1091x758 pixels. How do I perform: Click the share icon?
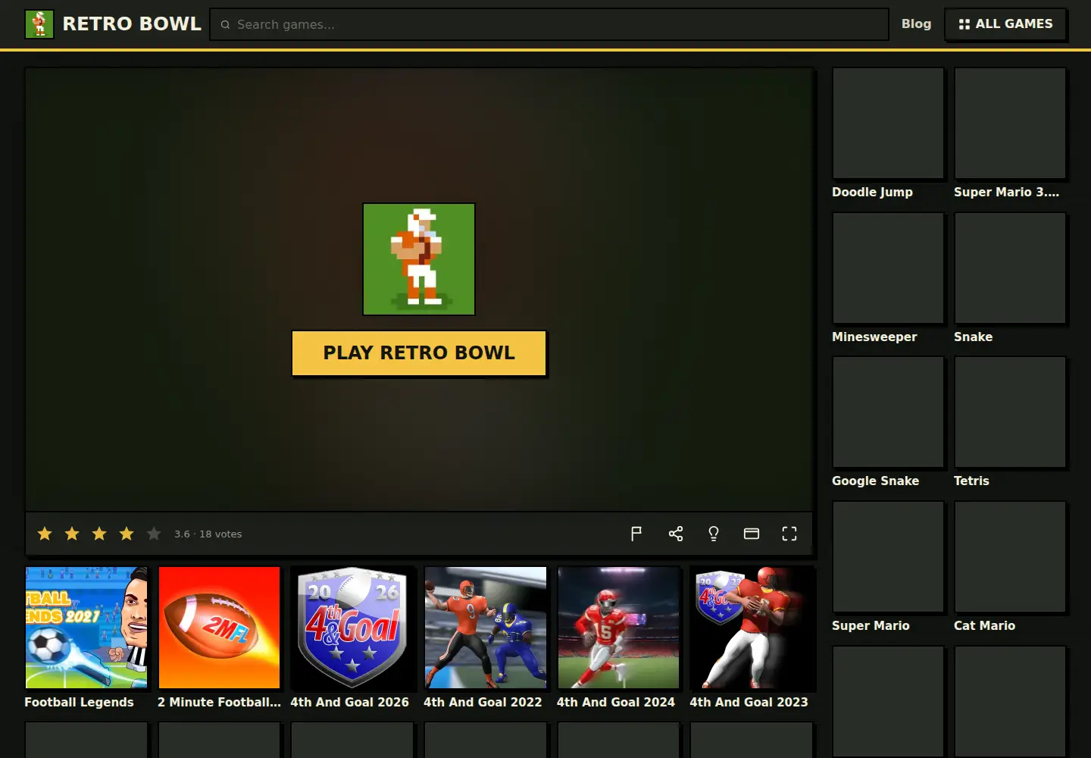676,534
